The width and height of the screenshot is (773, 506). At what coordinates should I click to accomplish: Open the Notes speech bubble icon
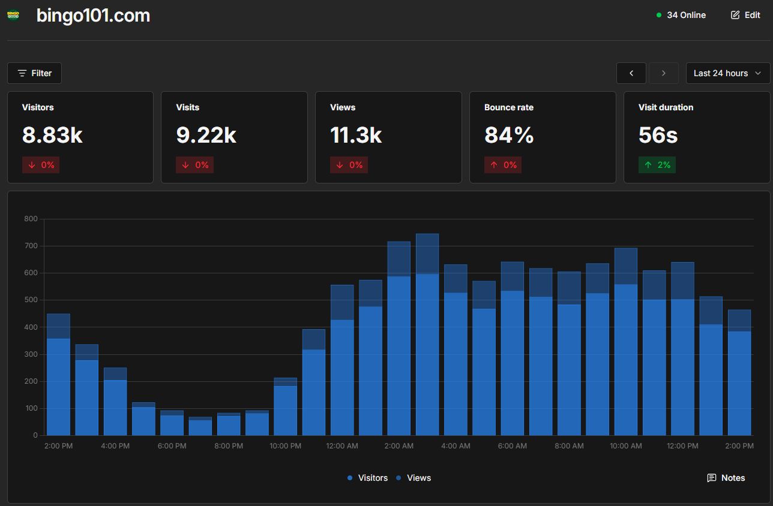[x=712, y=478]
